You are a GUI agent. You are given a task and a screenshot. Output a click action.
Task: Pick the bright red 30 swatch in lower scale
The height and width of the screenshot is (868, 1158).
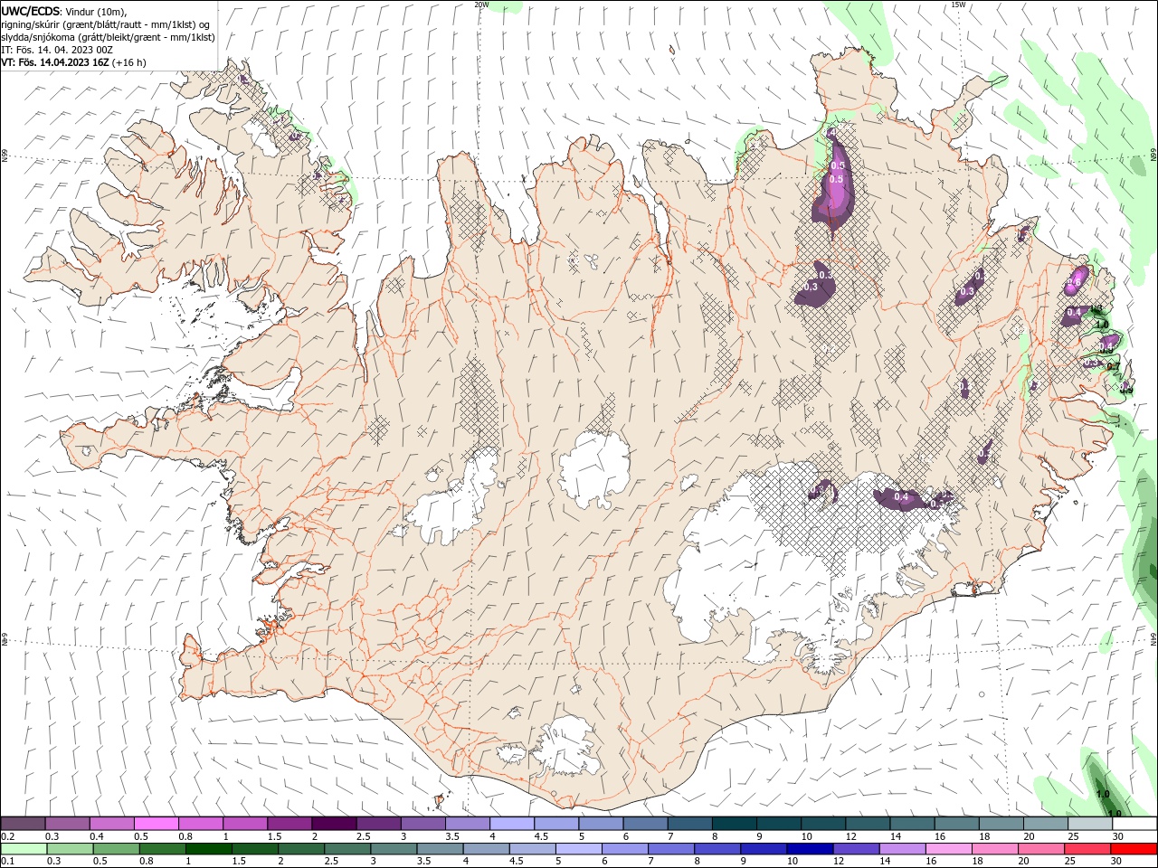pyautogui.click(x=1134, y=849)
